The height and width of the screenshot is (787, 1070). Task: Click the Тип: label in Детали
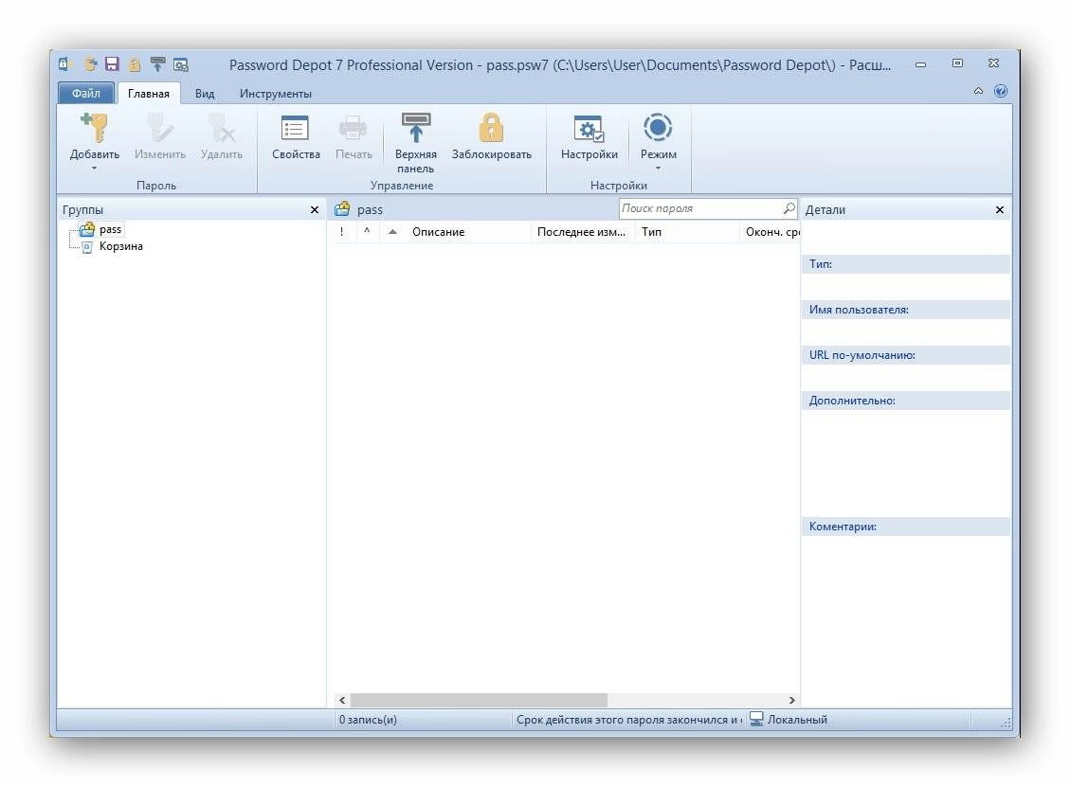pos(820,264)
